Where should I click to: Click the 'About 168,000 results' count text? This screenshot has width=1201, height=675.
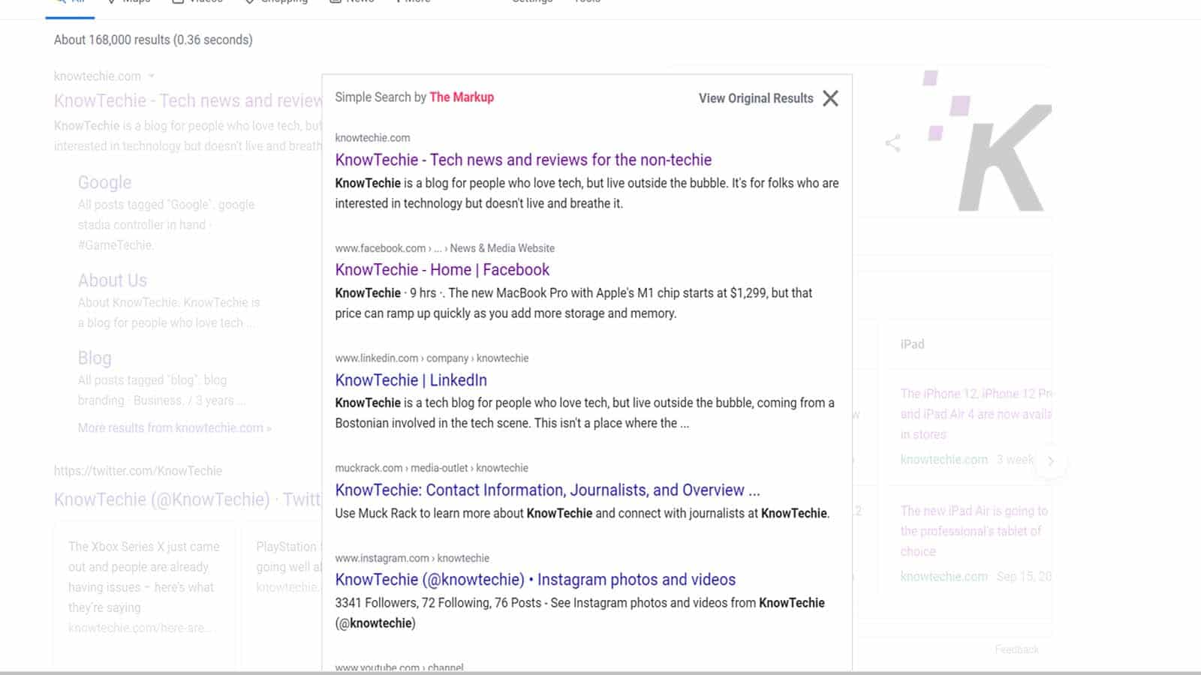(x=153, y=40)
